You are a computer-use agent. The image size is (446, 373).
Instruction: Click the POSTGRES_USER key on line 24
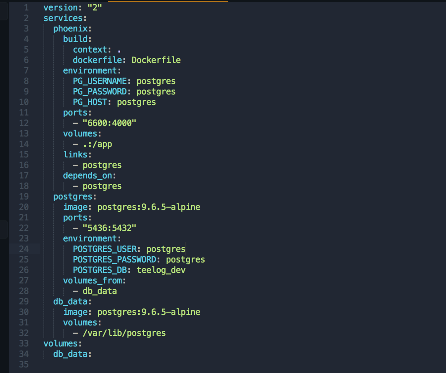pos(105,249)
